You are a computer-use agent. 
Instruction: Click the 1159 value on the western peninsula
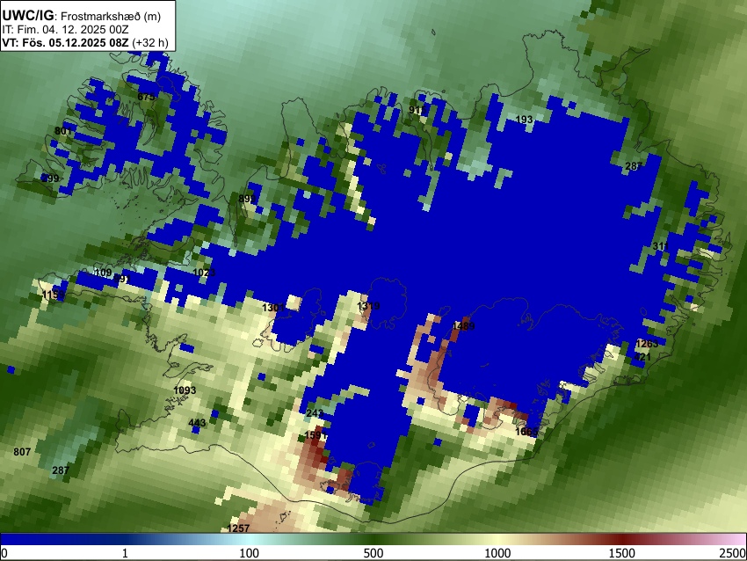tap(54, 295)
